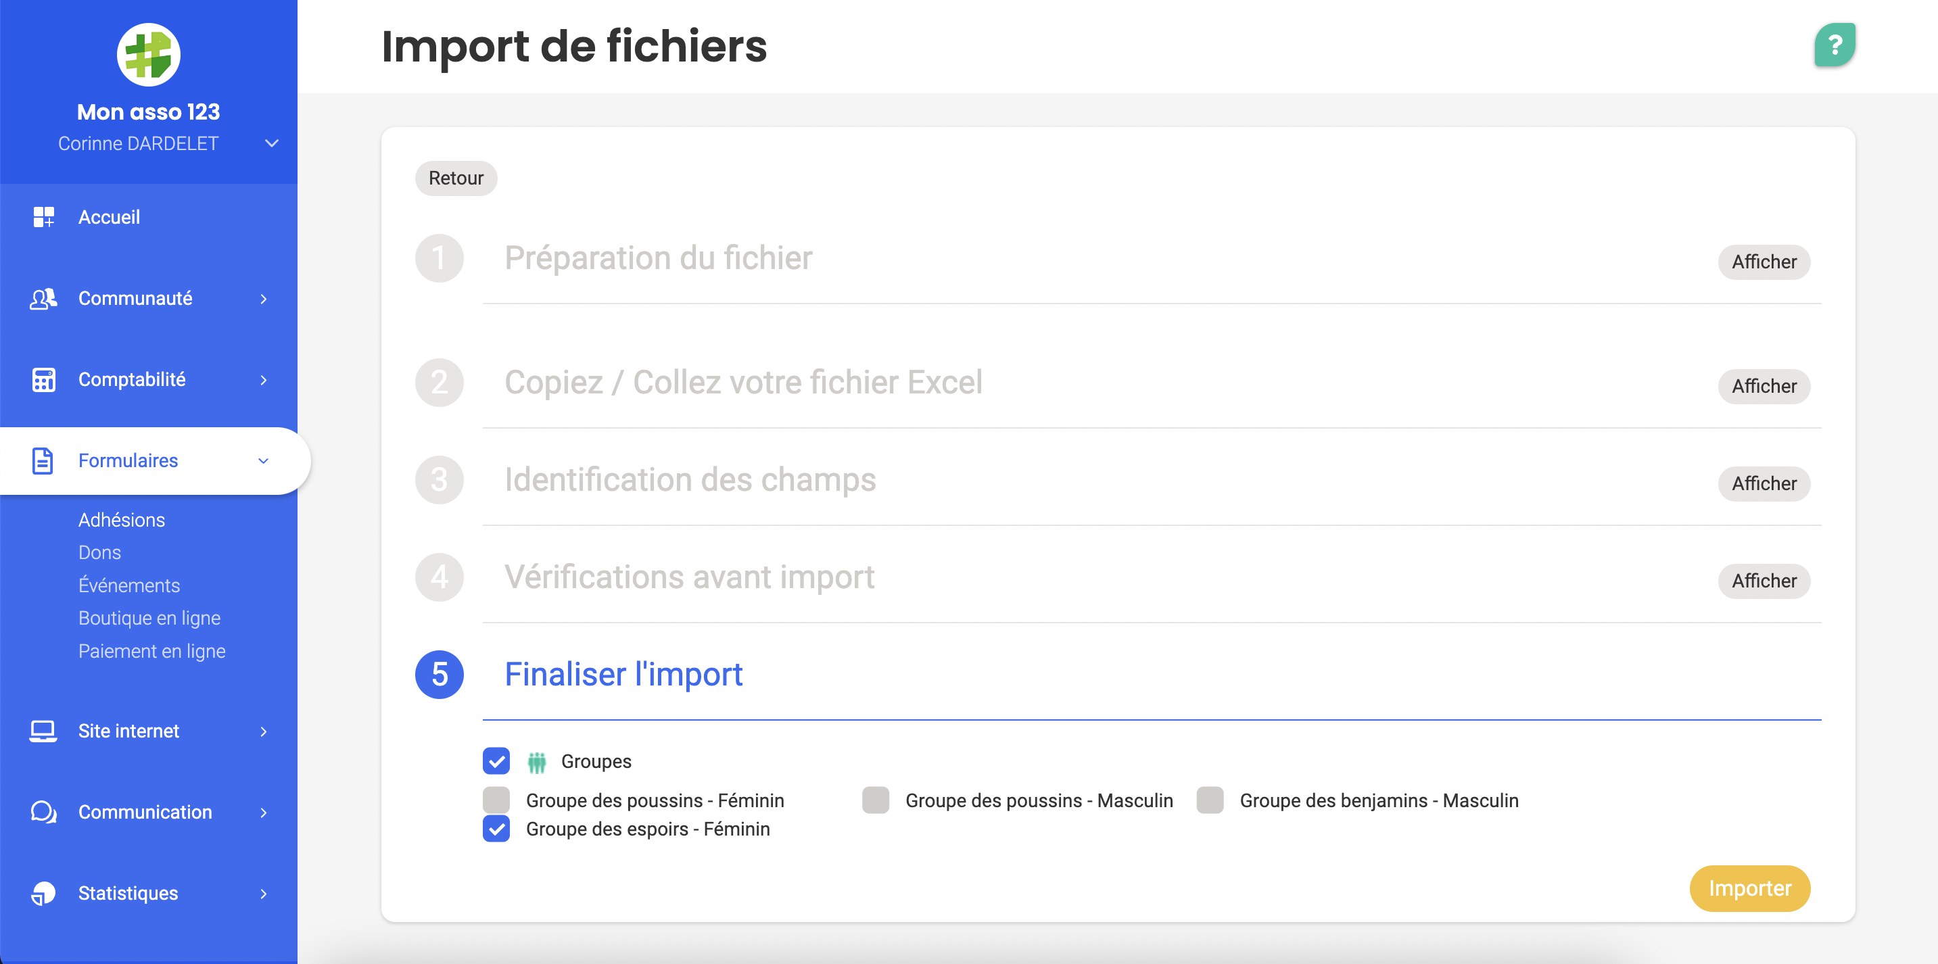Click the Formulaires document icon
The width and height of the screenshot is (1938, 964).
click(x=43, y=460)
